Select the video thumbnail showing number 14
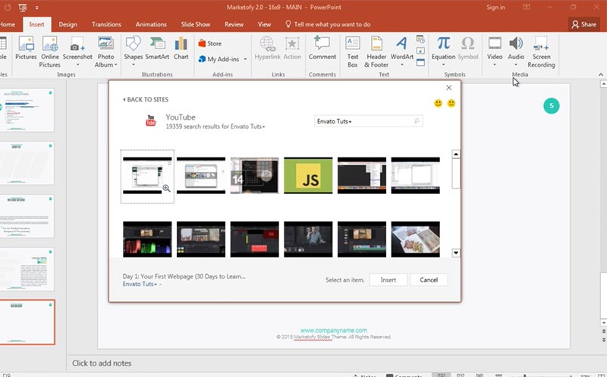This screenshot has height=377, width=607. [254, 176]
